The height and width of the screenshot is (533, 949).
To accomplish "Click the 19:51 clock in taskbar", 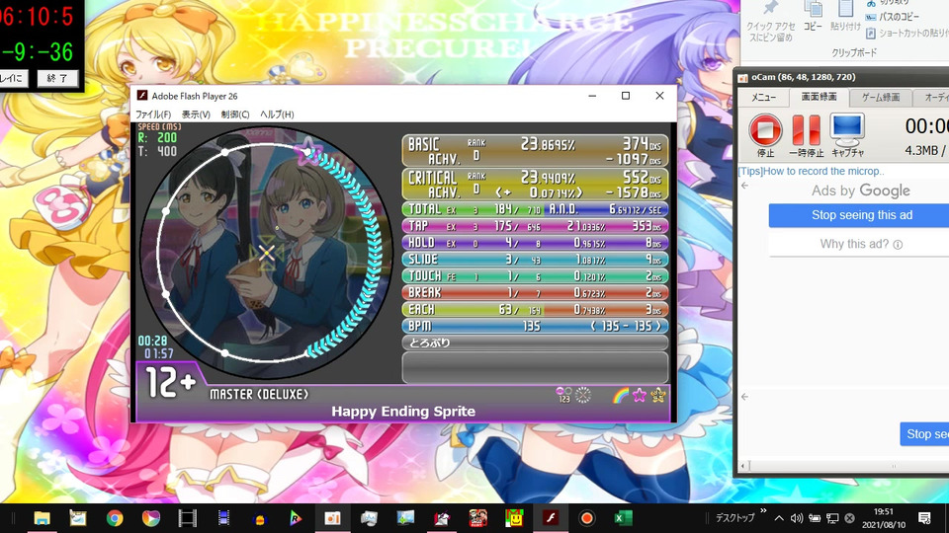I will 884,511.
